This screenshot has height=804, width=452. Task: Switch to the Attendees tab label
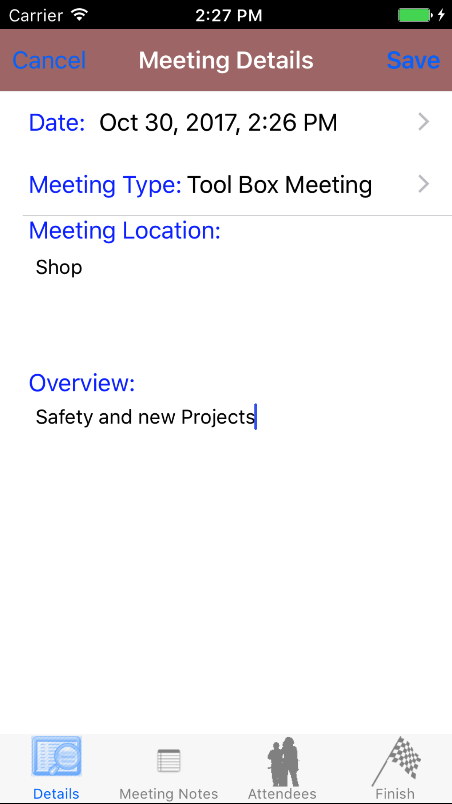pyautogui.click(x=282, y=794)
